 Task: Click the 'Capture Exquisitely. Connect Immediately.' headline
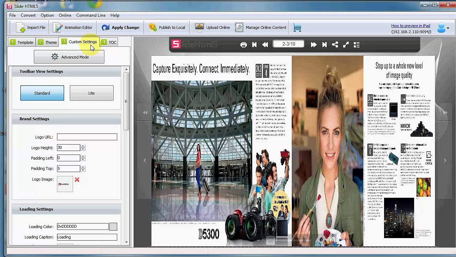[201, 69]
